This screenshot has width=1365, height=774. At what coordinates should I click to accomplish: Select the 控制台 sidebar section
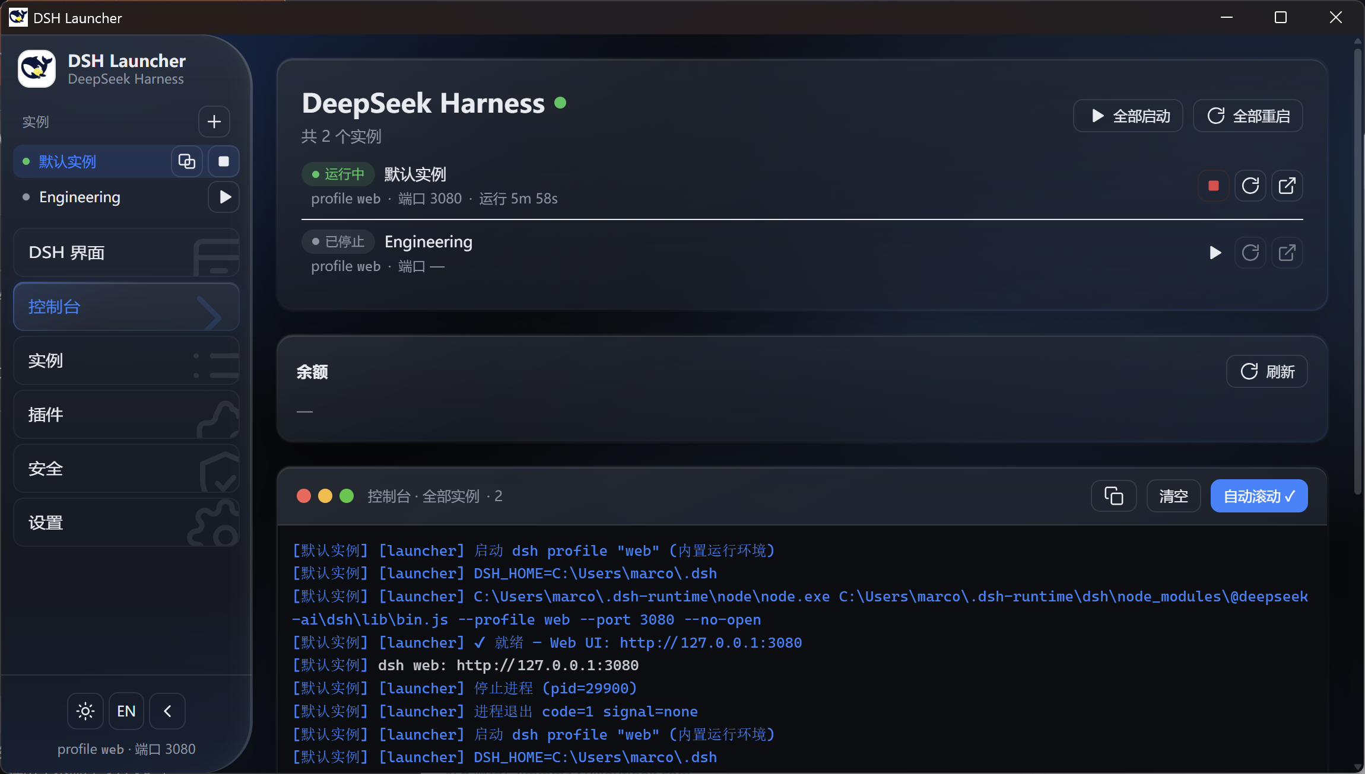pyautogui.click(x=126, y=307)
